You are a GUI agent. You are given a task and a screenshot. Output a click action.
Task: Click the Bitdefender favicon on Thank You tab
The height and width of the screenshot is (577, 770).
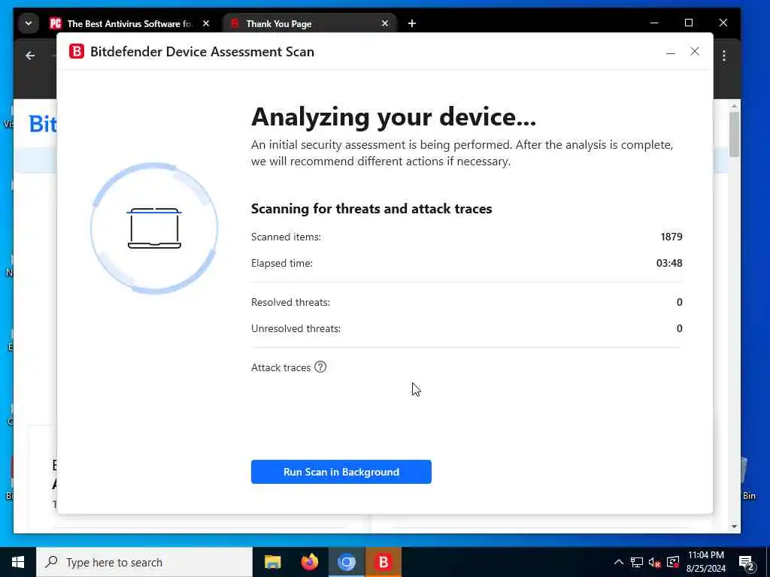235,23
